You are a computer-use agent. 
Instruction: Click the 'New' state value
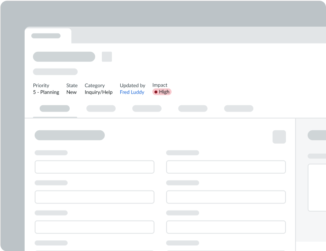pyautogui.click(x=71, y=92)
